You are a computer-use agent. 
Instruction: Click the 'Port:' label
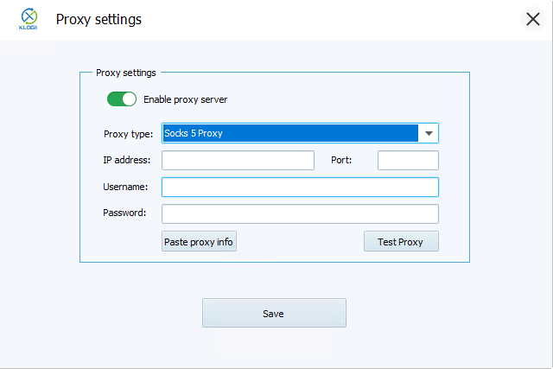342,160
